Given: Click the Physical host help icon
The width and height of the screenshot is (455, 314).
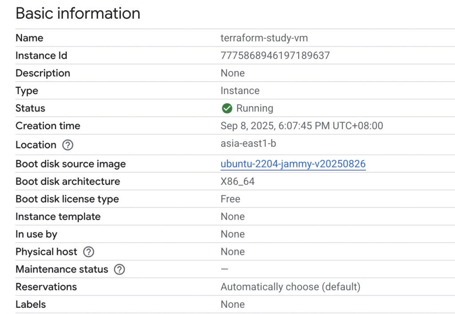Looking at the screenshot, I should pyautogui.click(x=89, y=252).
